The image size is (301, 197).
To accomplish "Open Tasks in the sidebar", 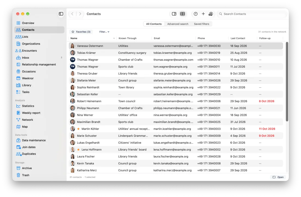I will coord(39,92).
